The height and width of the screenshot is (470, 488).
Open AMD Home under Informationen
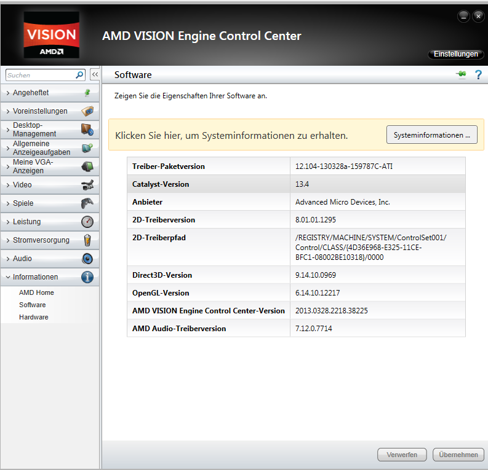pyautogui.click(x=36, y=292)
